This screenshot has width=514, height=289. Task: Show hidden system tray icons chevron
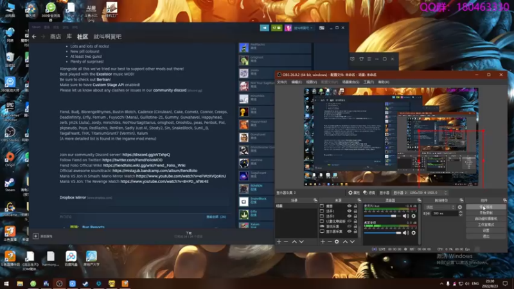tap(441, 283)
